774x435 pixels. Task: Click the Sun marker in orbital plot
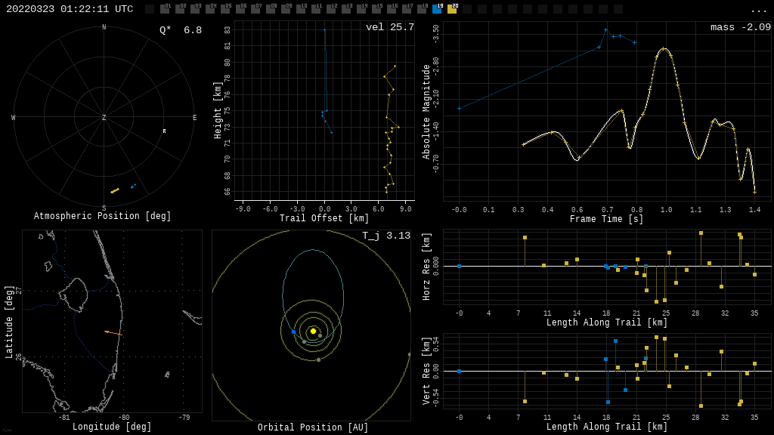pos(313,331)
